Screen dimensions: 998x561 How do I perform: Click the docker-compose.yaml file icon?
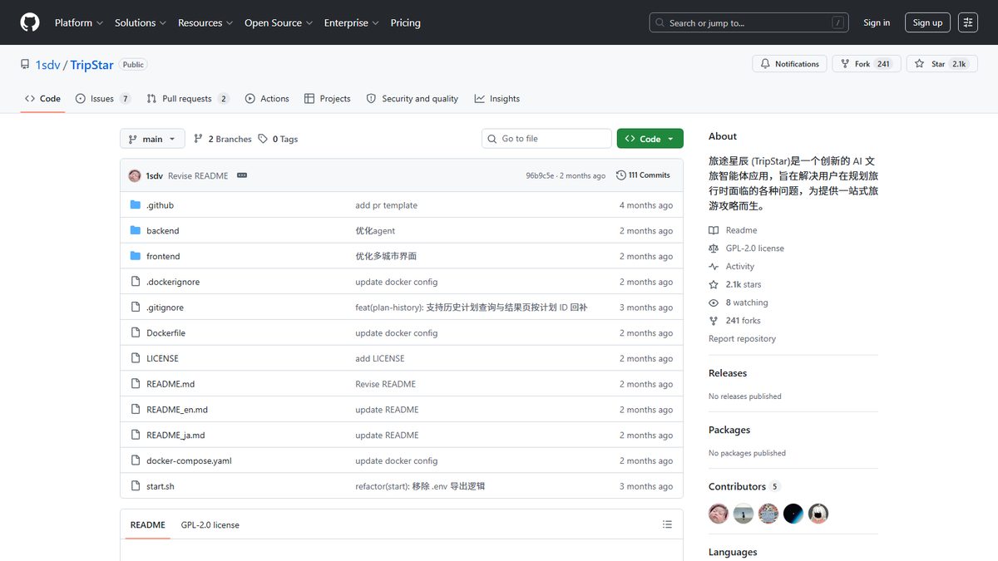point(136,460)
